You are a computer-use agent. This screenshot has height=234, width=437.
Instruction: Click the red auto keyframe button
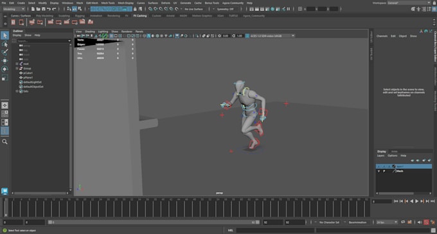pos(426,222)
